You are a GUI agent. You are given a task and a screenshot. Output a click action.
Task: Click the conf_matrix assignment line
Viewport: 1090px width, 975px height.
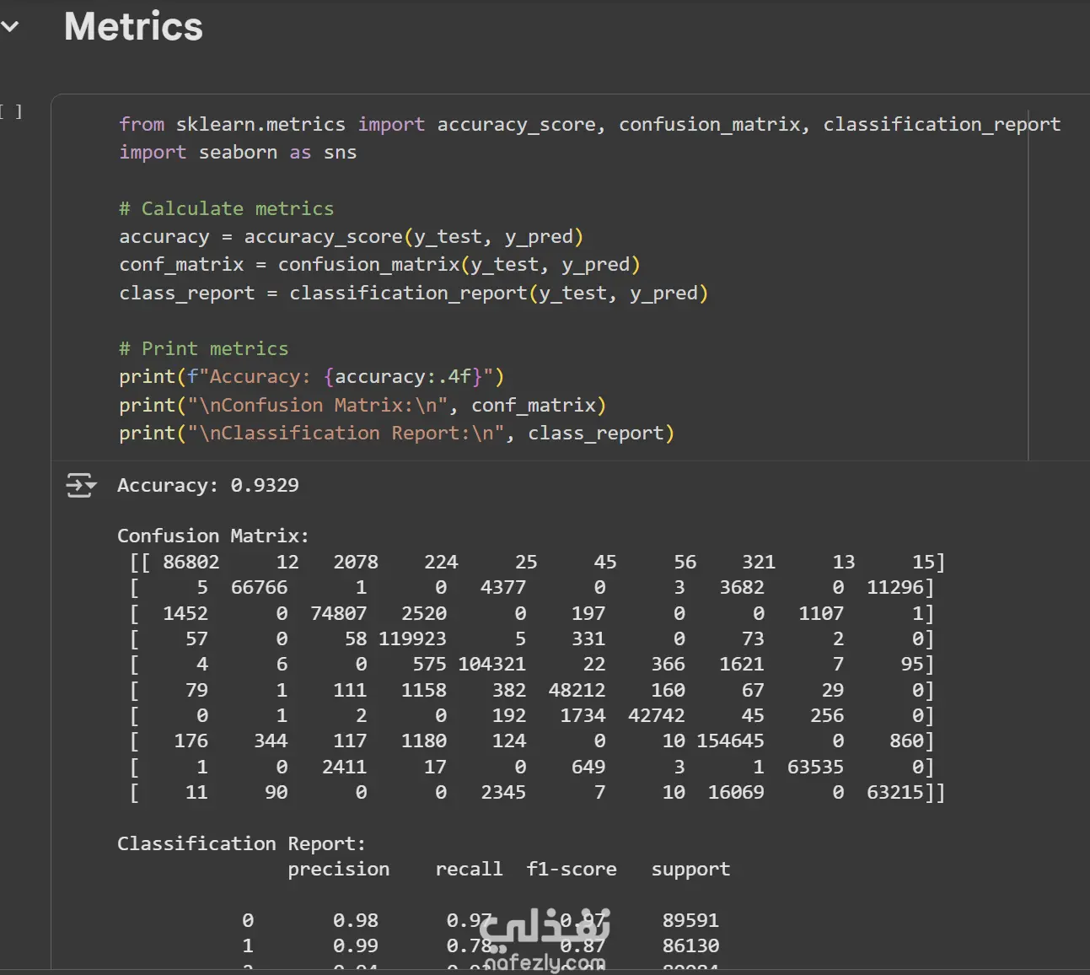click(x=379, y=265)
